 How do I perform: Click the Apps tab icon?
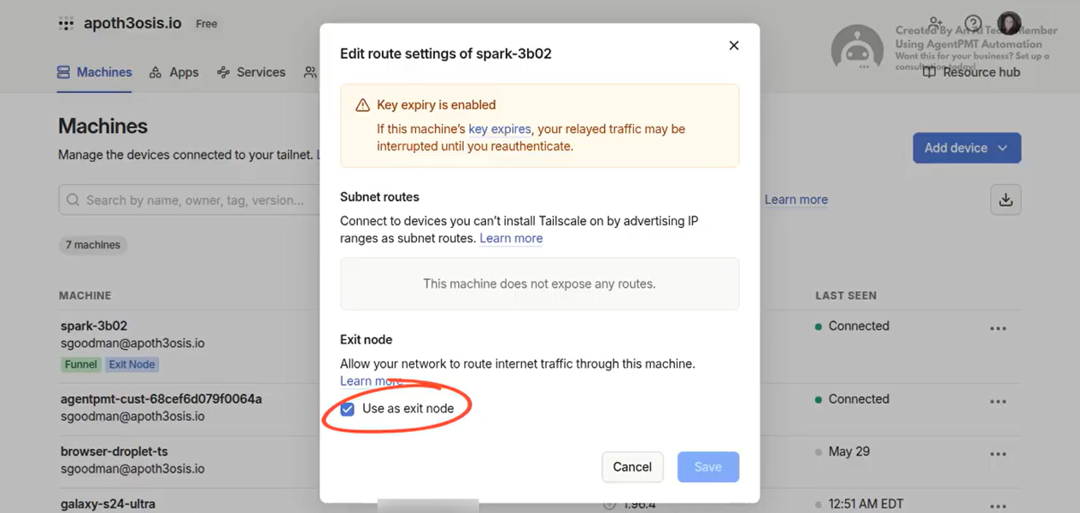(156, 73)
